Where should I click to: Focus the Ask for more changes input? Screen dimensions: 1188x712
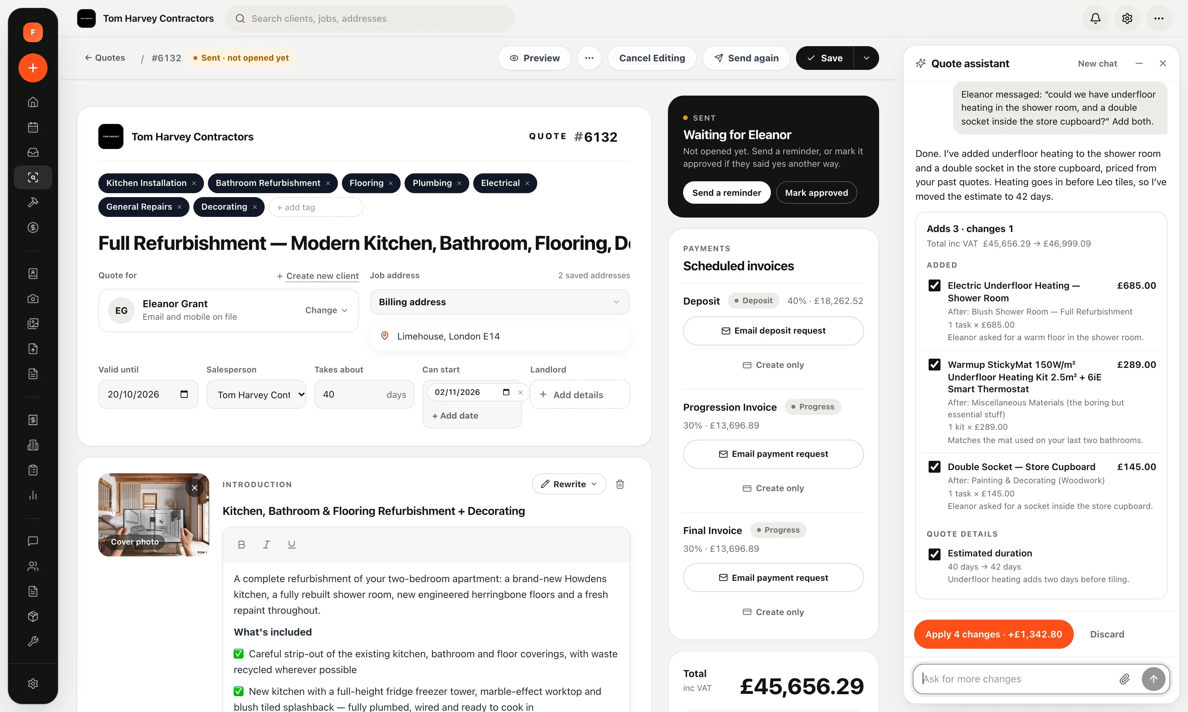(1016, 679)
